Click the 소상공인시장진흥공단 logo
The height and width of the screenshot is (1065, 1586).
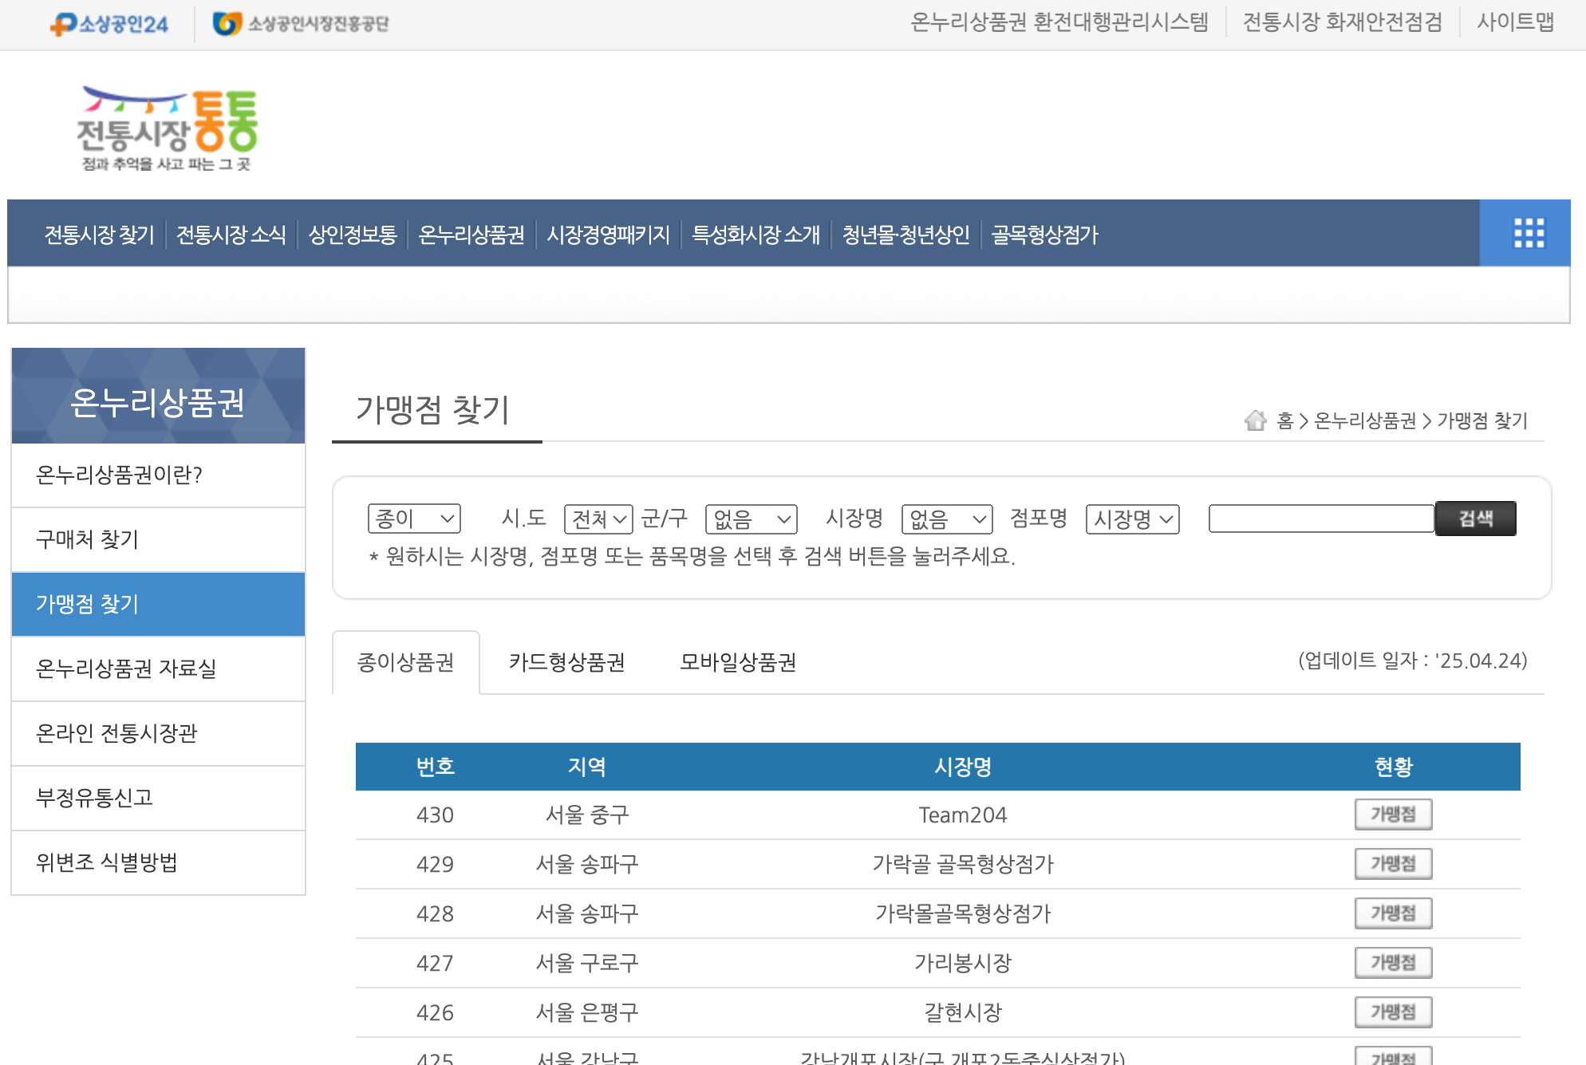(301, 24)
